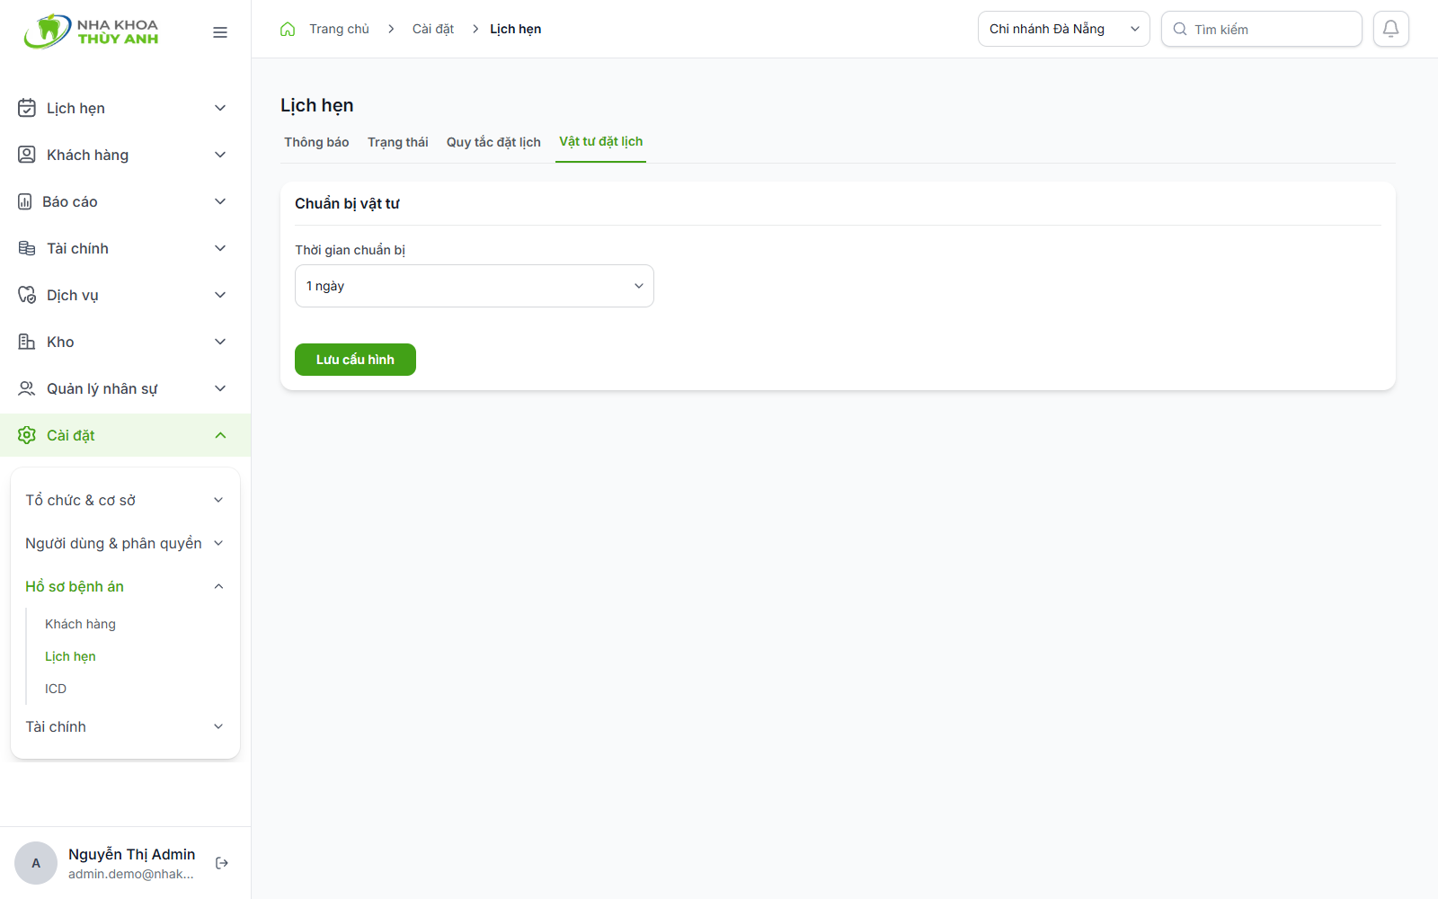Go to Cài đặt breadcrumb link

click(x=433, y=29)
